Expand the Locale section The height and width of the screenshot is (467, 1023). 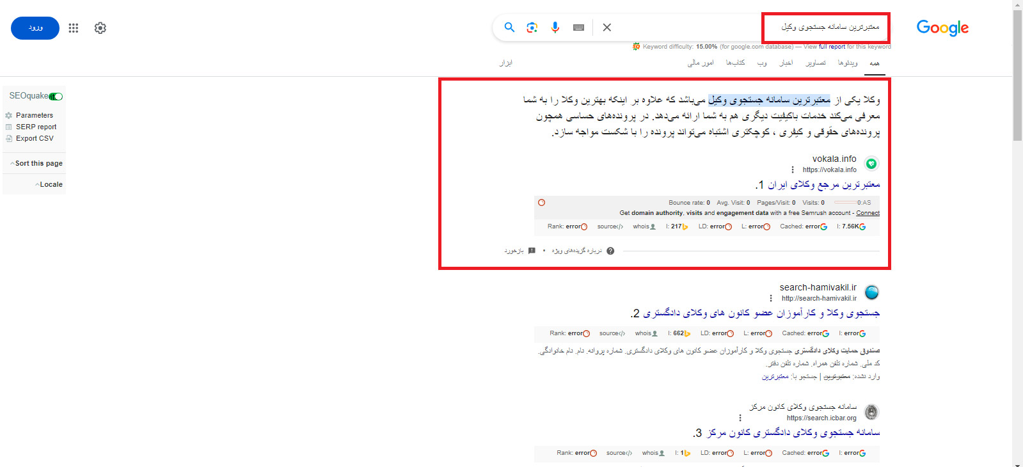[49, 184]
